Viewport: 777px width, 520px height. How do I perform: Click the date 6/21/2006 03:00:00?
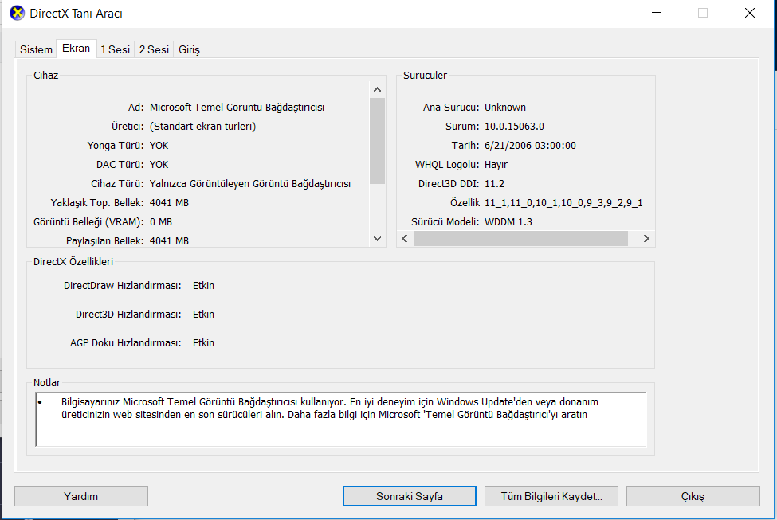[x=530, y=146]
